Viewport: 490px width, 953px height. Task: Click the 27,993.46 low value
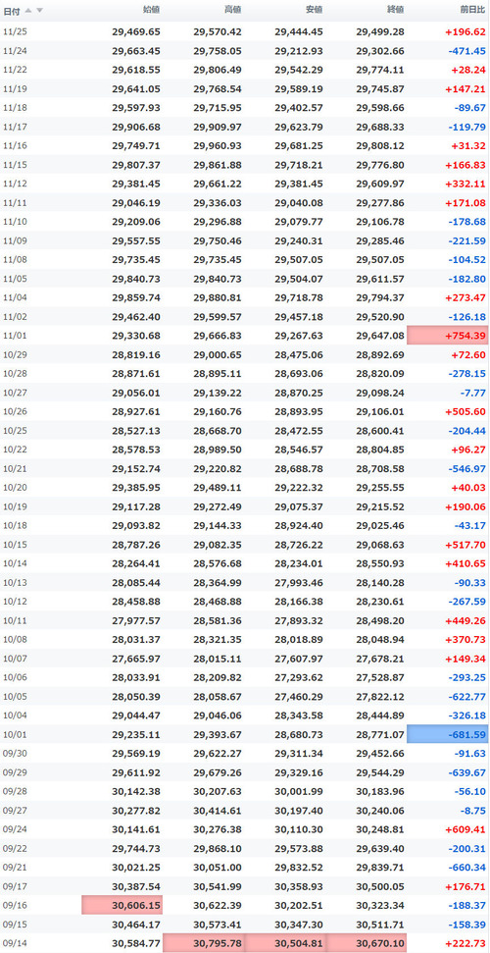pyautogui.click(x=299, y=582)
